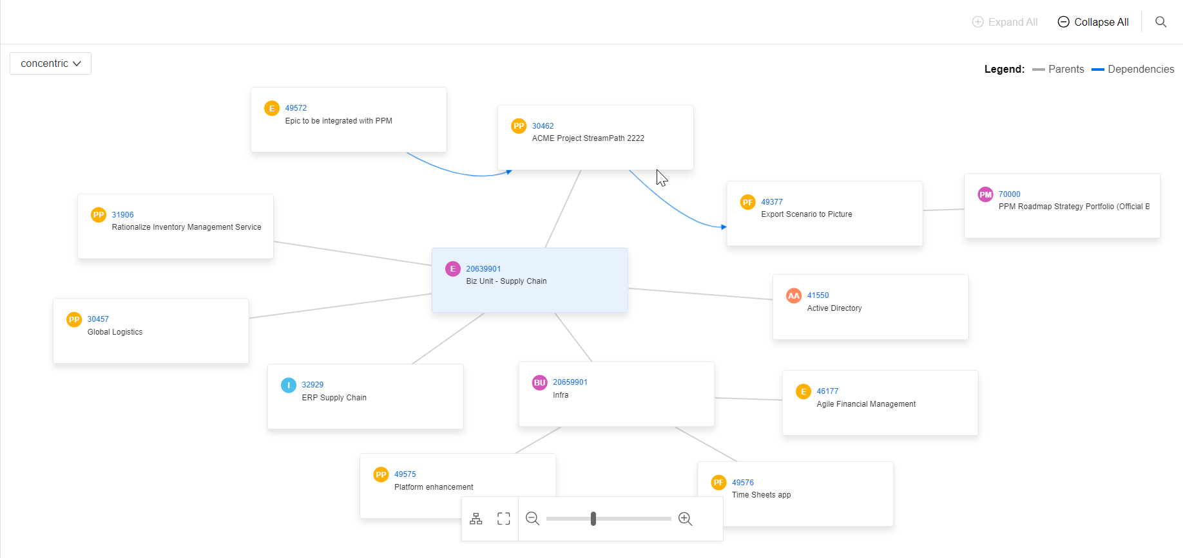Zoom out using the minus magnifier

tap(532, 519)
